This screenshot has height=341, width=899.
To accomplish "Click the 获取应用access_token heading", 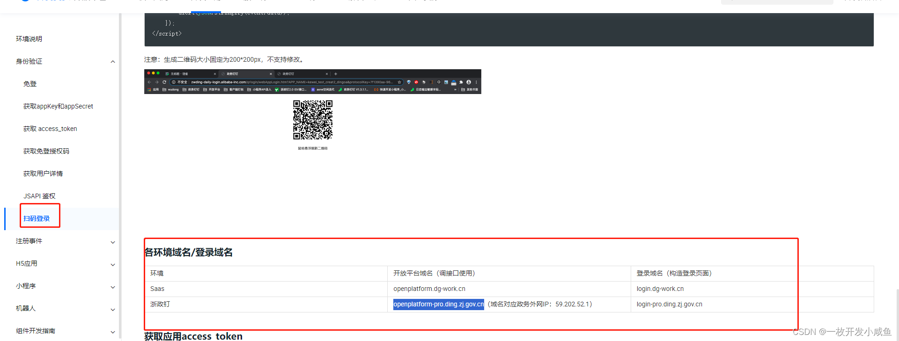I will [x=193, y=336].
